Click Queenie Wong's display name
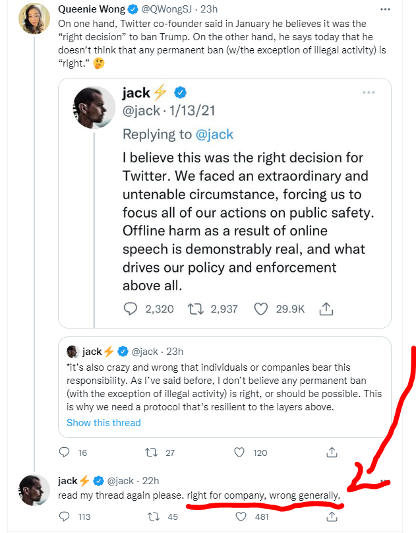Screen dimensions: 416x533 click(x=93, y=10)
